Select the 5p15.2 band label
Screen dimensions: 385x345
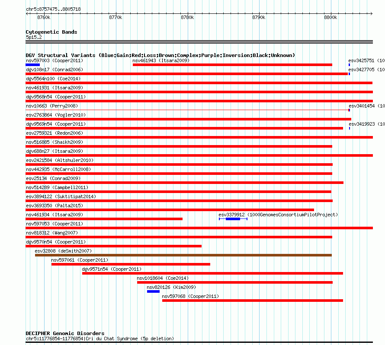[34, 37]
